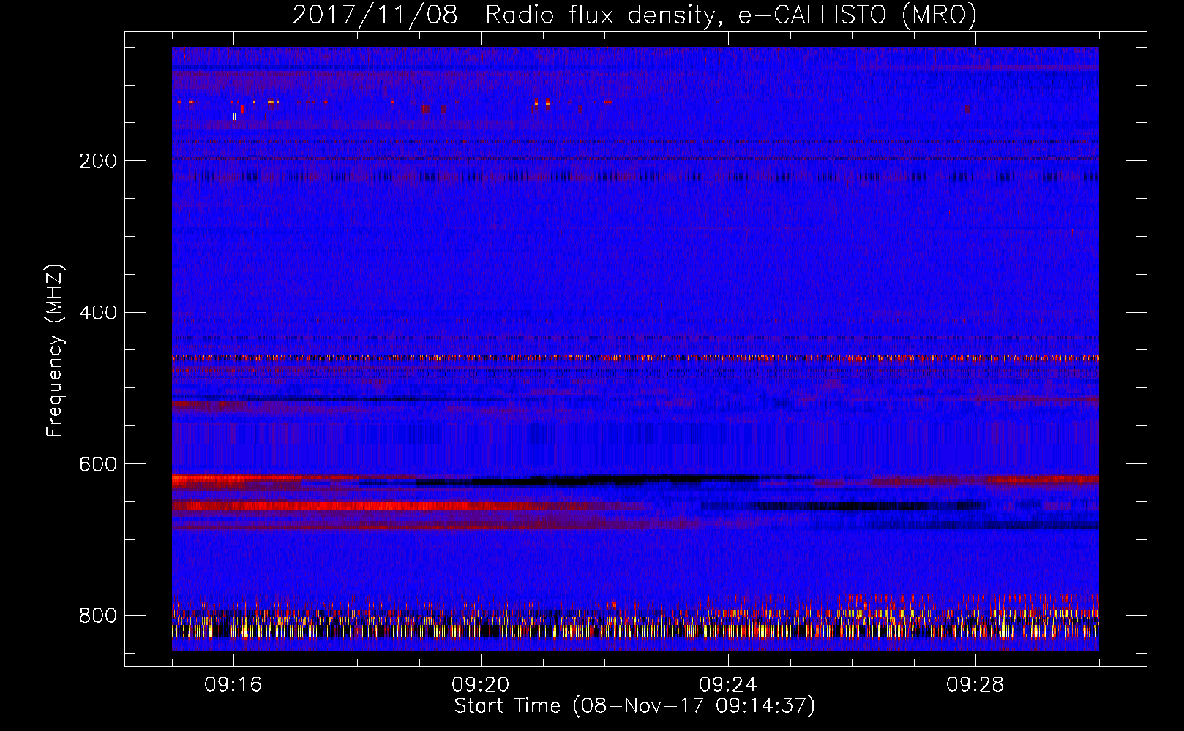The width and height of the screenshot is (1184, 731).
Task: Click the 600 frequency tick label
Action: click(98, 465)
